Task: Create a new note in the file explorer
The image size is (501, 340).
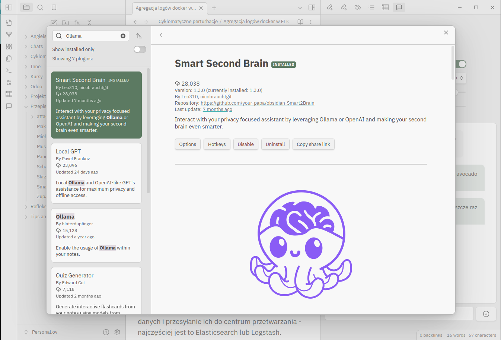Action: (54, 23)
